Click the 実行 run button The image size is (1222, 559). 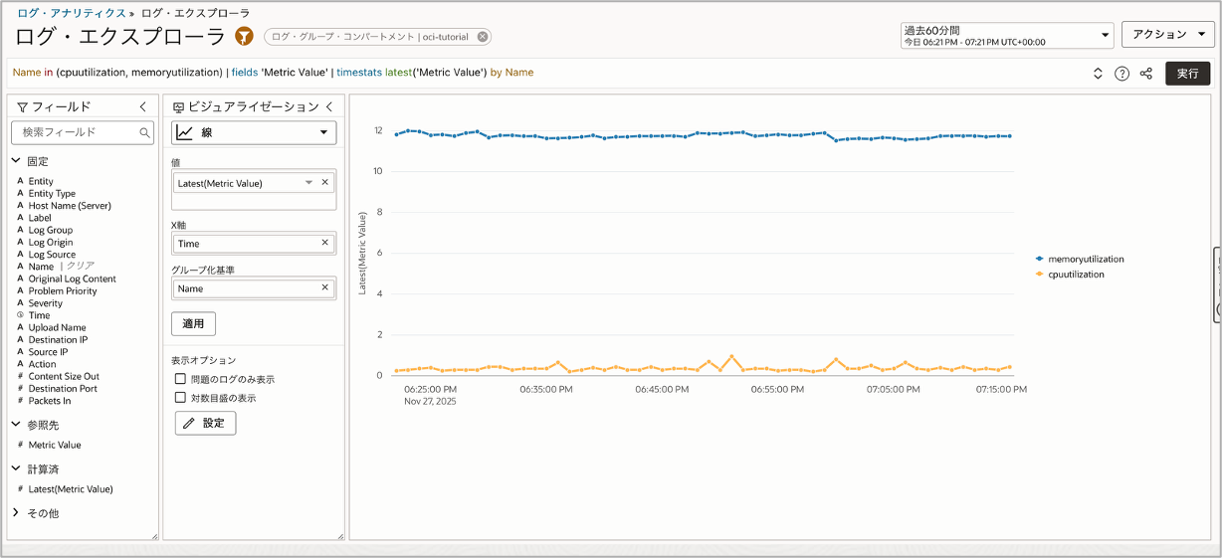click(x=1187, y=74)
